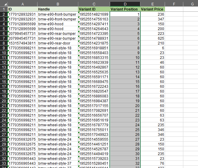This screenshot has height=168, width=198.
Task: Click bmw-wheel-style-24 handle in row 28
Action: (x=58, y=139)
